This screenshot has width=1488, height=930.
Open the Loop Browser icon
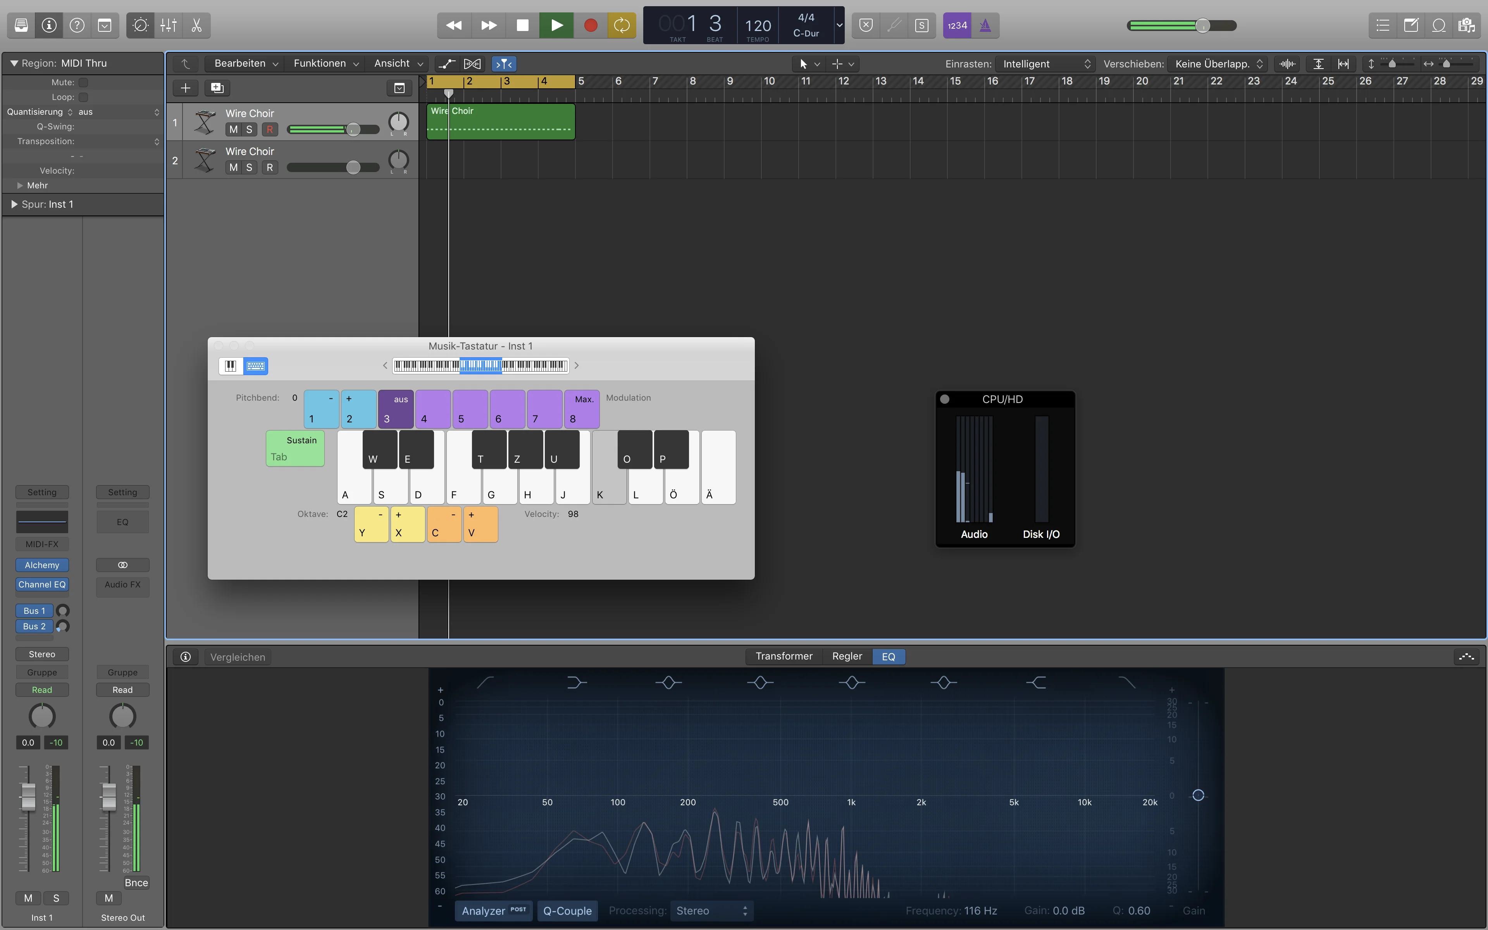tap(1439, 25)
